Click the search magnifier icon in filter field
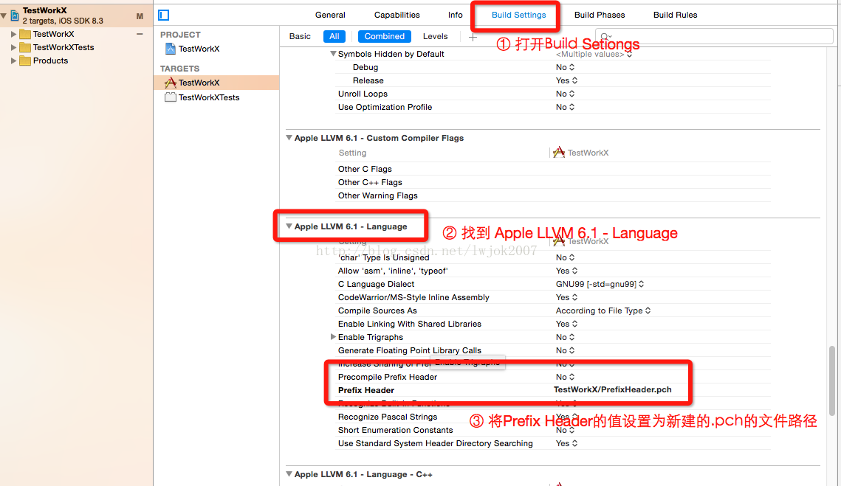 pyautogui.click(x=605, y=36)
